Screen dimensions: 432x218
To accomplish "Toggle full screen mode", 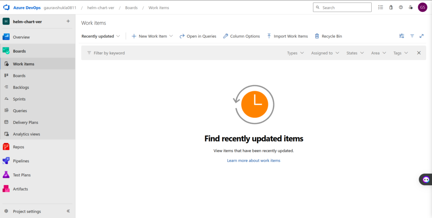I will (x=421, y=36).
